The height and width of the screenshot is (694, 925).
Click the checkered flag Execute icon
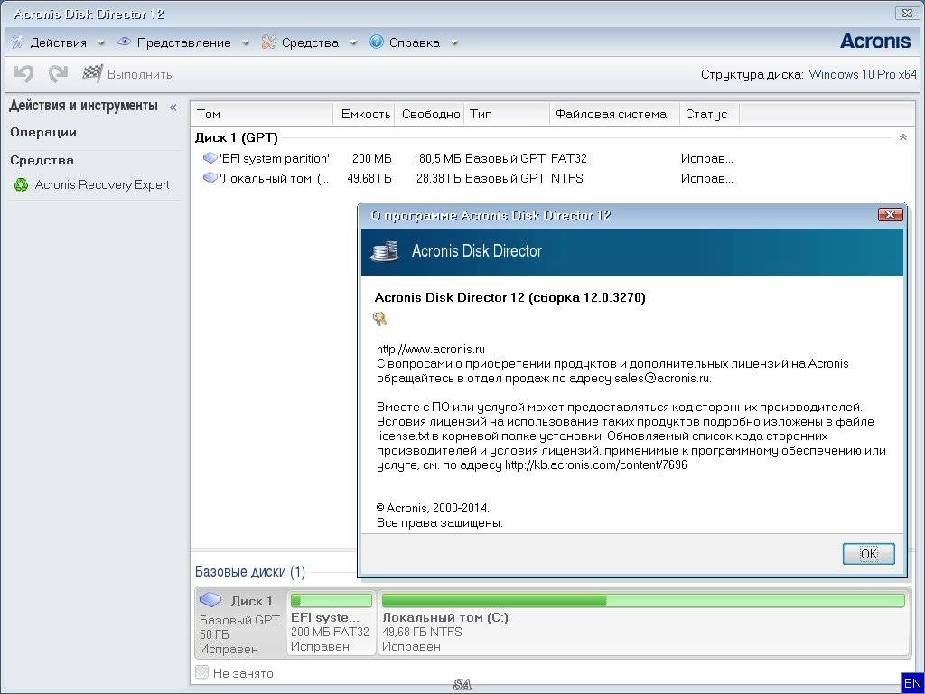point(92,74)
